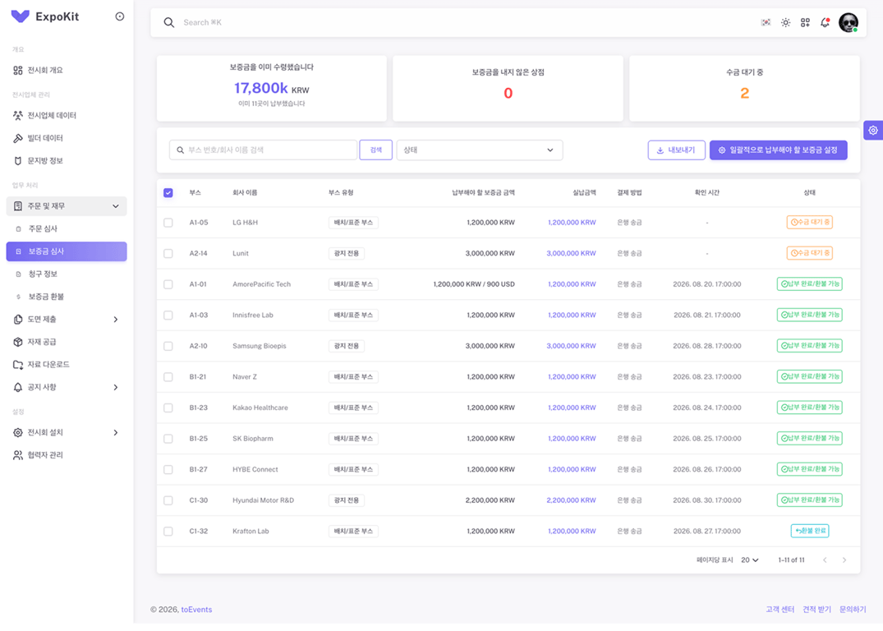The image size is (883, 631).
Task: Click 납부 완료 badge for AmorePacific Tech
Action: [809, 284]
